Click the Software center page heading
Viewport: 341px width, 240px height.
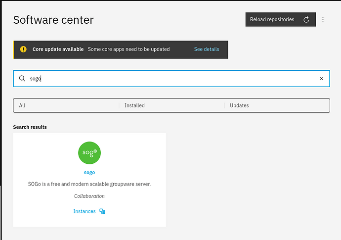click(53, 20)
